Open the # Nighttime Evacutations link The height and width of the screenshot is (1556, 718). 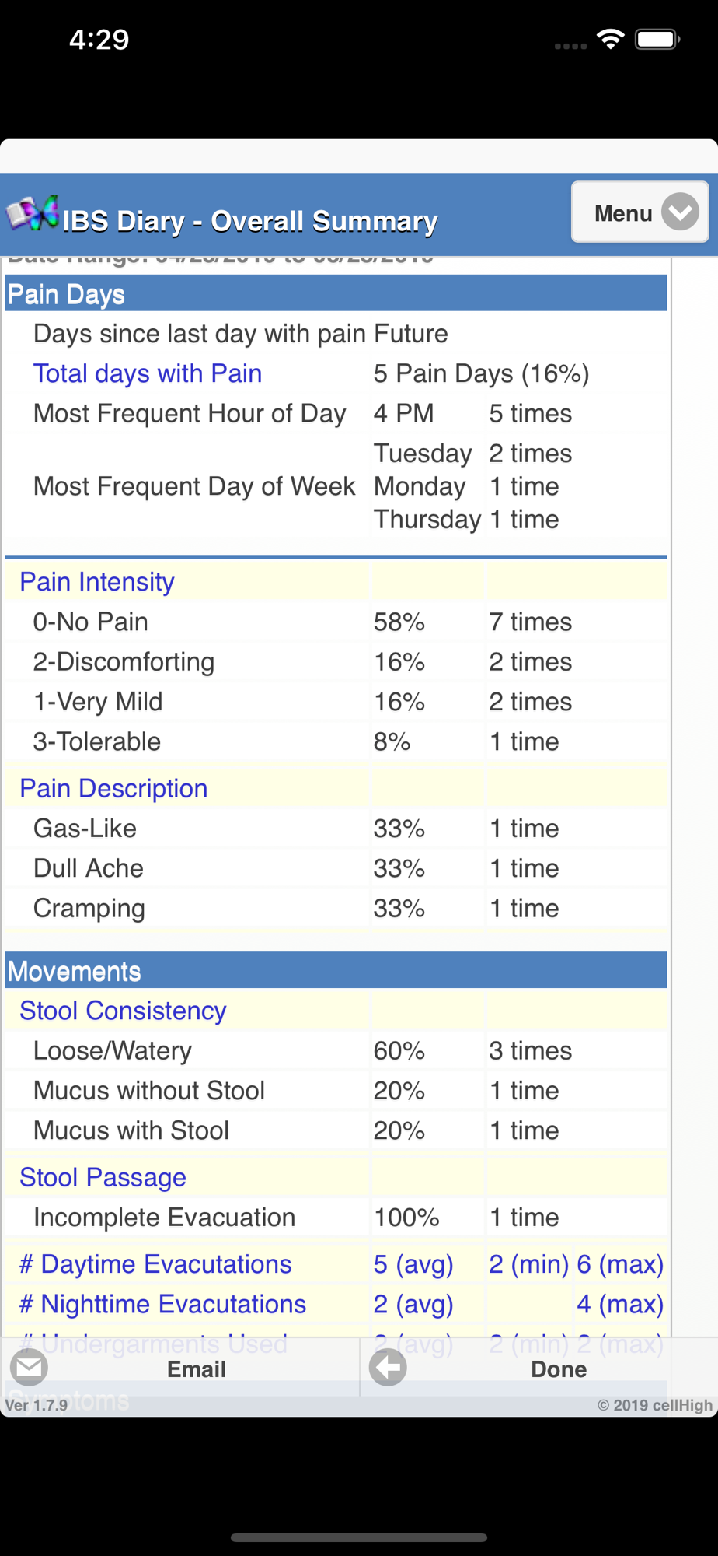pos(162,1304)
